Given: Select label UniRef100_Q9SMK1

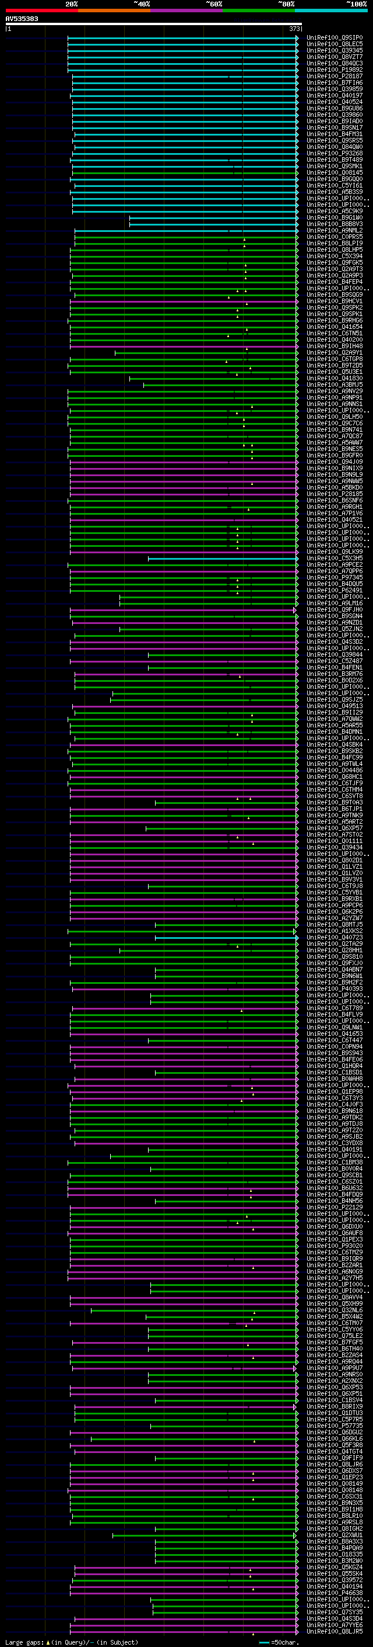Looking at the screenshot, I should (335, 167).
